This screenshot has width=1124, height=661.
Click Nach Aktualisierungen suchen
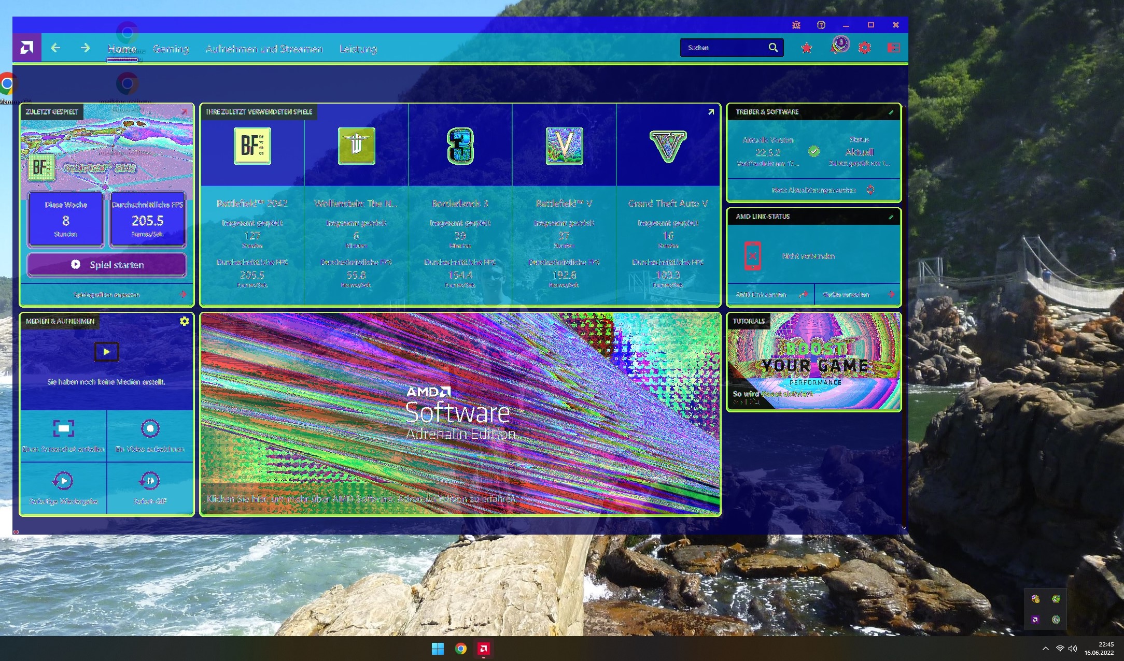(x=814, y=190)
